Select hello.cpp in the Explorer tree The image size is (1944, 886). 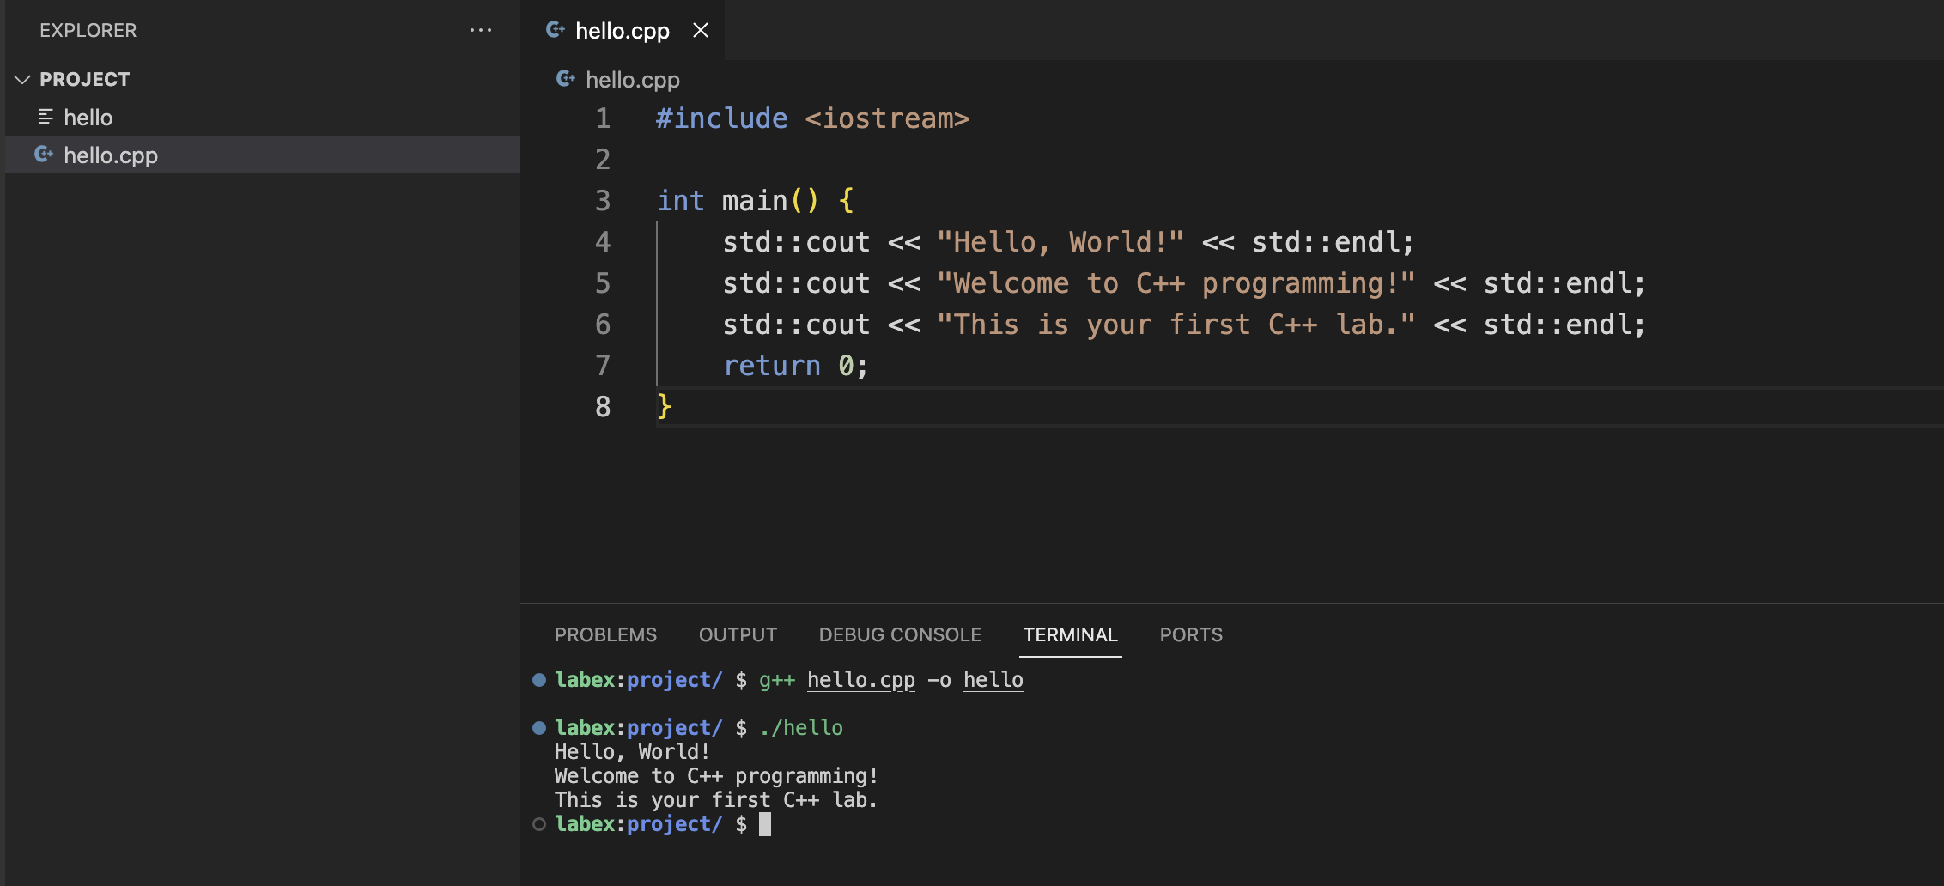click(x=111, y=155)
